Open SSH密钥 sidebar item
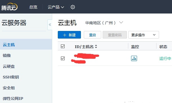172x103 pixels. [26, 77]
